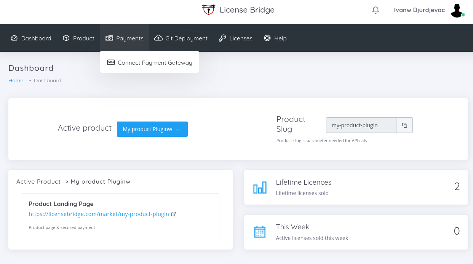This screenshot has height=264, width=473.
Task: Click the Product Landing Page title
Action: click(61, 204)
